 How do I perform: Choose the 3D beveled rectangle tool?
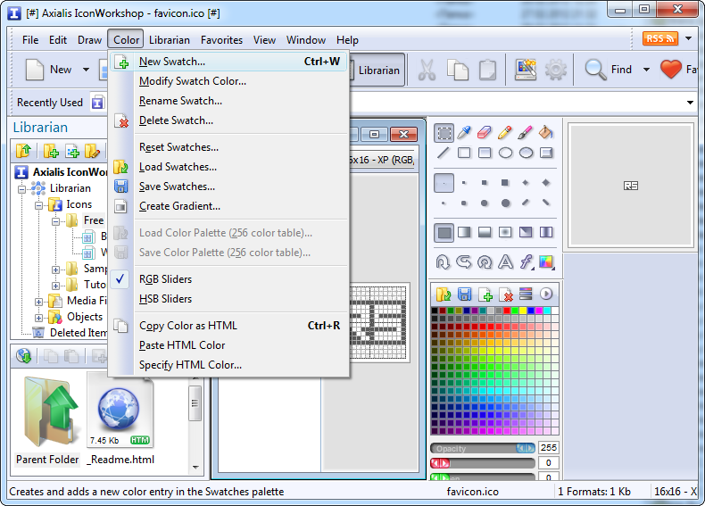click(x=546, y=153)
